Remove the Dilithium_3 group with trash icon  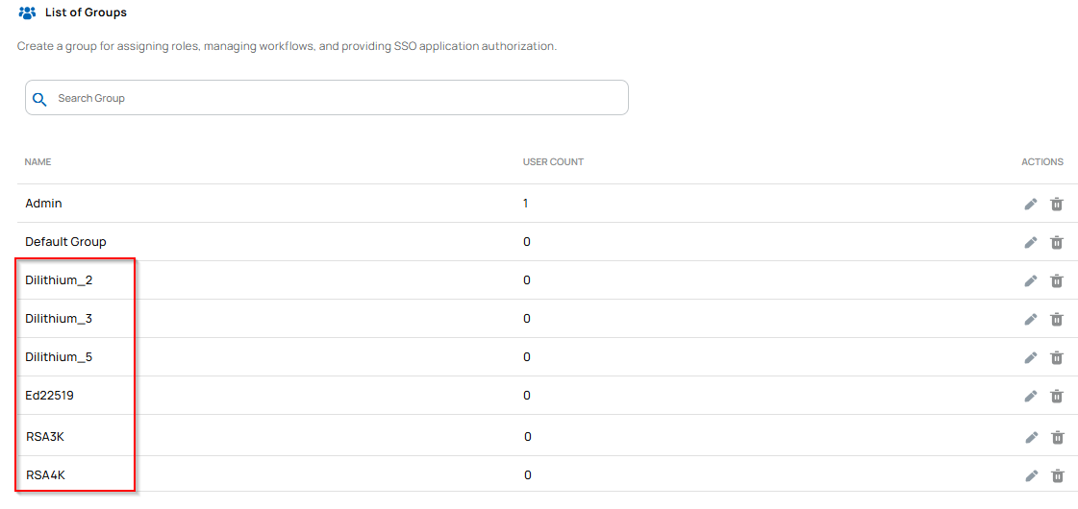tap(1056, 319)
